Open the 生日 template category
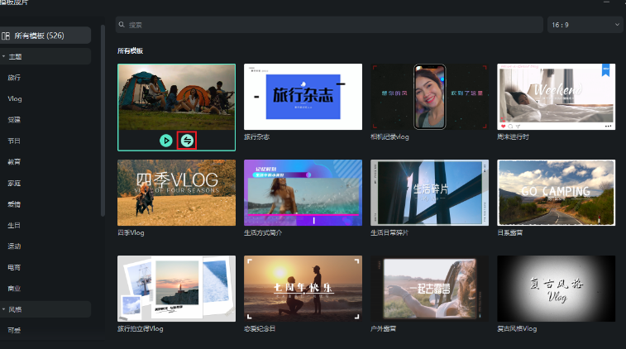The height and width of the screenshot is (349, 626). click(x=14, y=225)
